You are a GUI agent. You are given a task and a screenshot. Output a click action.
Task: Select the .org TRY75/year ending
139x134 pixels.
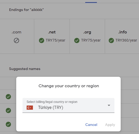pos(87,36)
